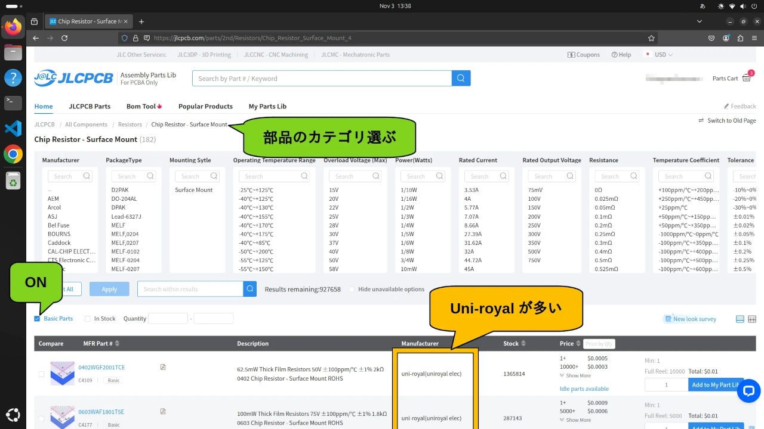
Task: Open the Feedback link
Action: [x=740, y=106]
